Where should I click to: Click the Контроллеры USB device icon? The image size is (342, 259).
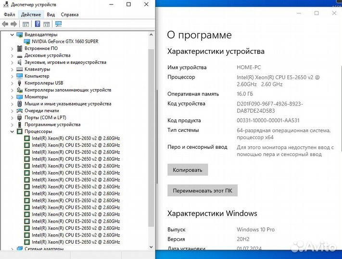[x=20, y=83]
